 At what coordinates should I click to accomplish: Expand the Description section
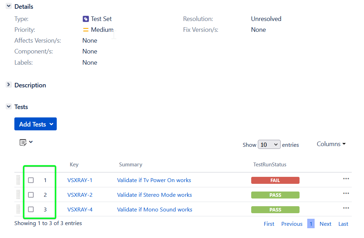coord(8,85)
